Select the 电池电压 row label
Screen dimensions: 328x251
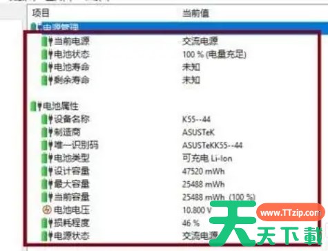pos(72,210)
